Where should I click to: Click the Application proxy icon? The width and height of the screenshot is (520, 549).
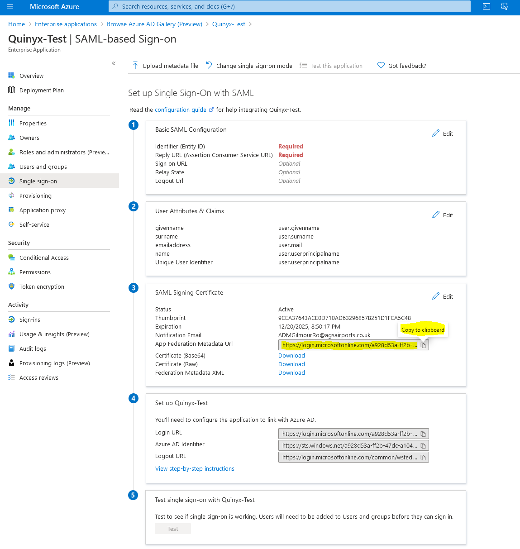point(11,210)
